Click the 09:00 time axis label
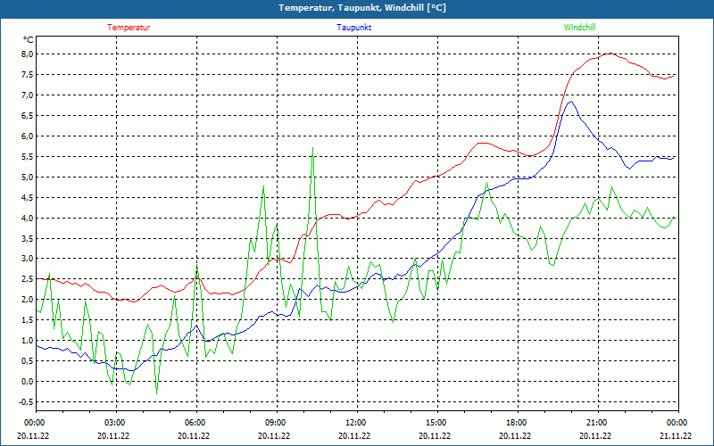714x446 pixels. [x=274, y=423]
